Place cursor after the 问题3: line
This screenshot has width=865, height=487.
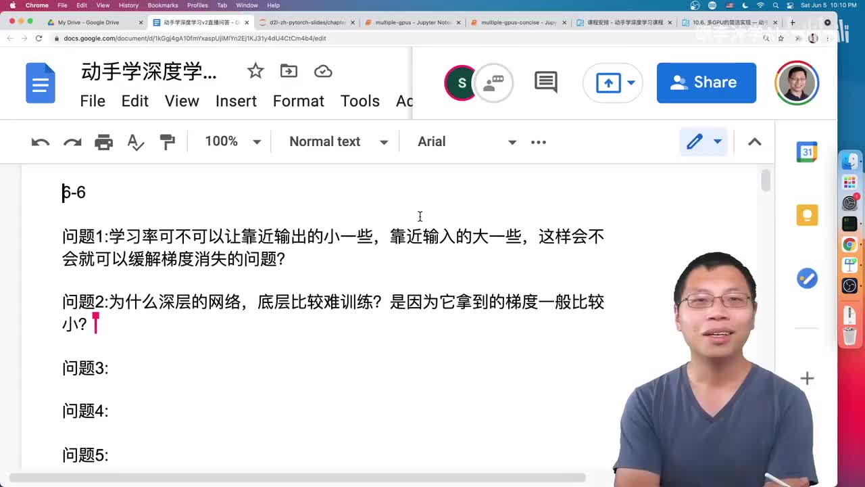pyautogui.click(x=109, y=368)
